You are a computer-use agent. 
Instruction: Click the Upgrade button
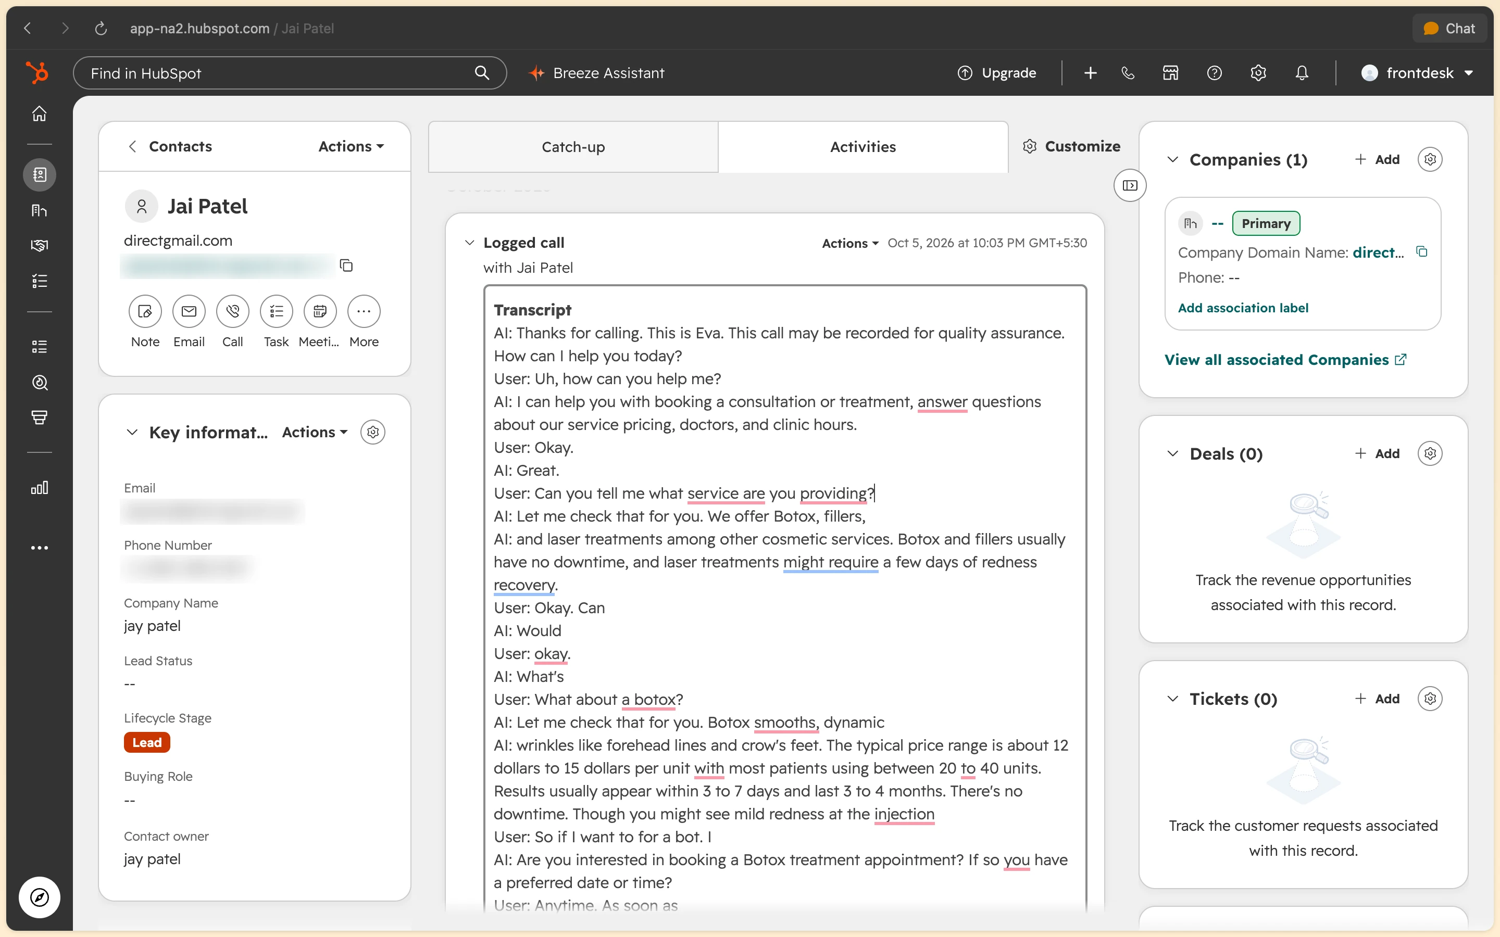click(x=997, y=73)
